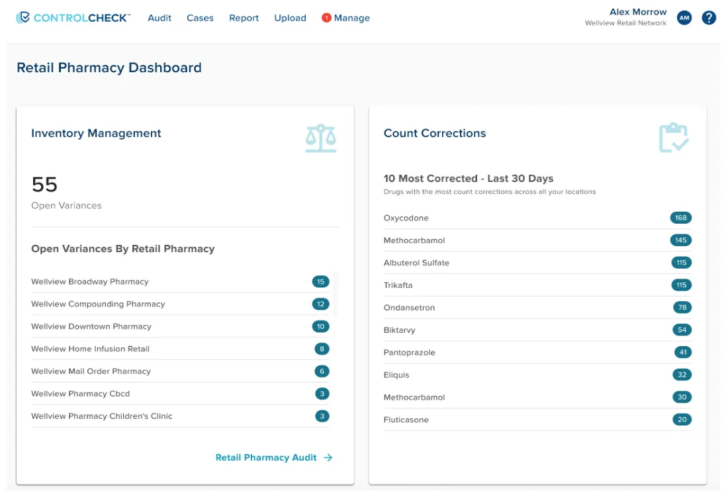Click the 15 badge for Broadway Pharmacy
The width and height of the screenshot is (726, 491).
pos(320,281)
